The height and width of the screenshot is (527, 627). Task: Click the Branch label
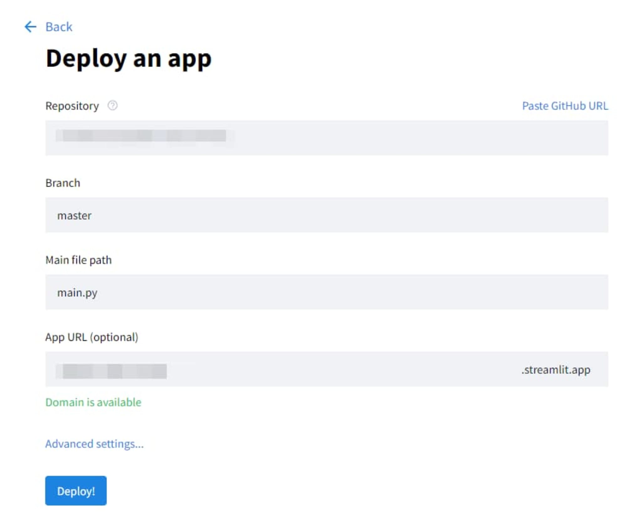click(x=63, y=183)
